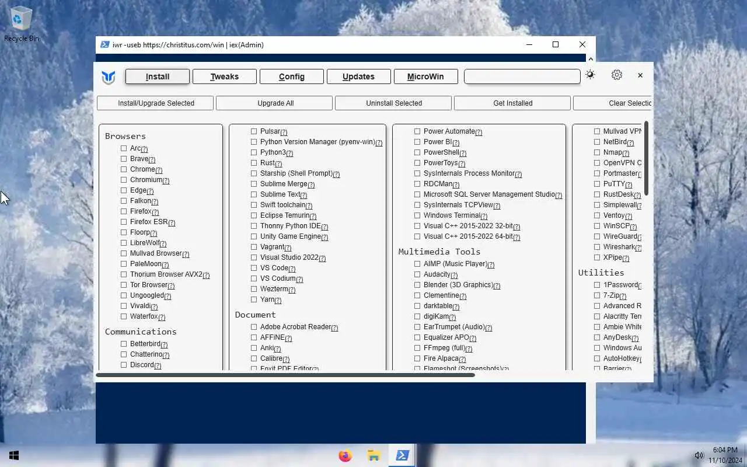Tick the Windows Terminal checkbox
The height and width of the screenshot is (467, 747).
(417, 215)
